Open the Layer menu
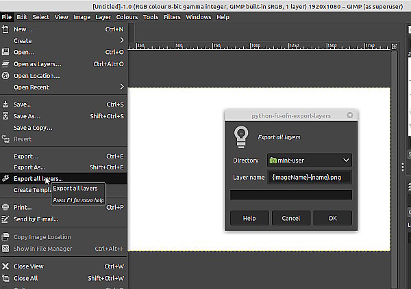411x289 pixels. coord(103,17)
